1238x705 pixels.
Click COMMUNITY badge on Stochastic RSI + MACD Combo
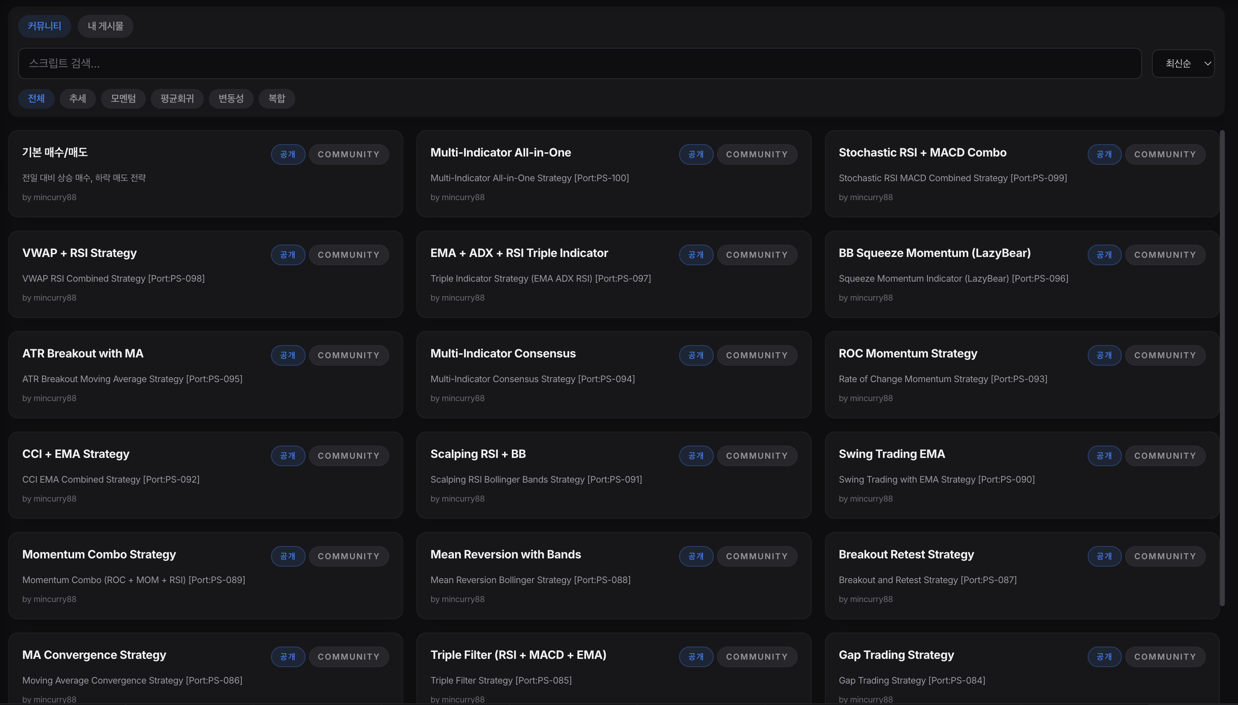[x=1164, y=154]
